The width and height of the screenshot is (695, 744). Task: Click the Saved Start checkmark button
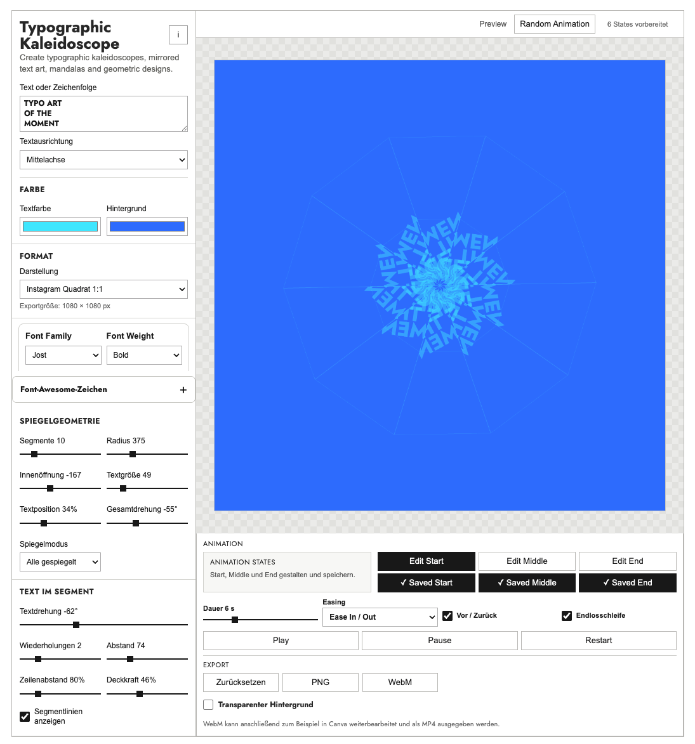(x=426, y=583)
